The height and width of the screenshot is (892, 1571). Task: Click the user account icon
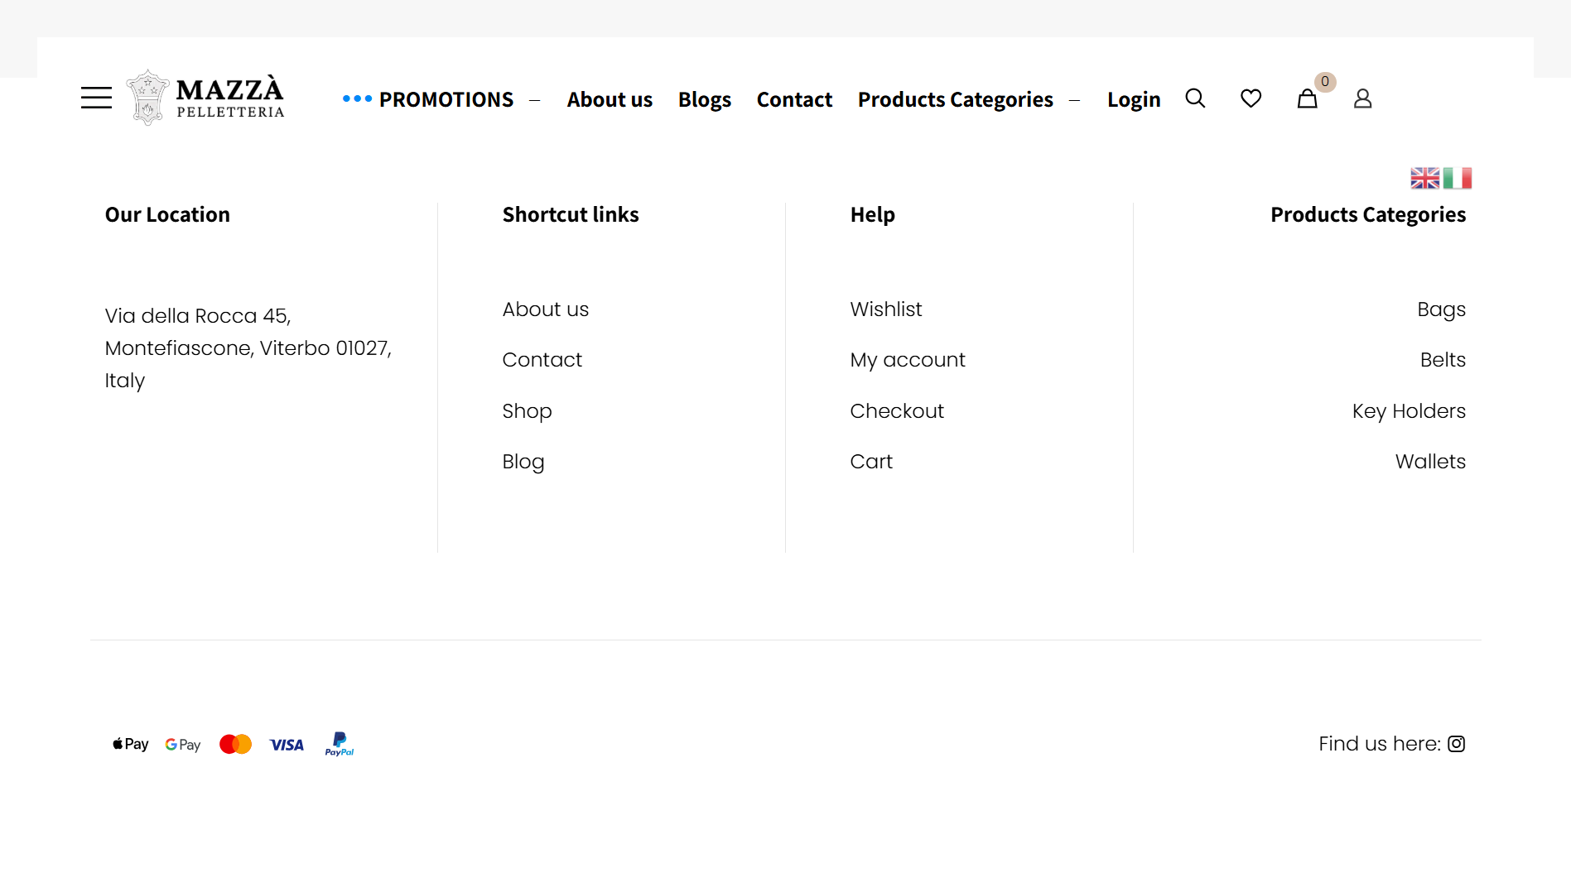[1362, 98]
